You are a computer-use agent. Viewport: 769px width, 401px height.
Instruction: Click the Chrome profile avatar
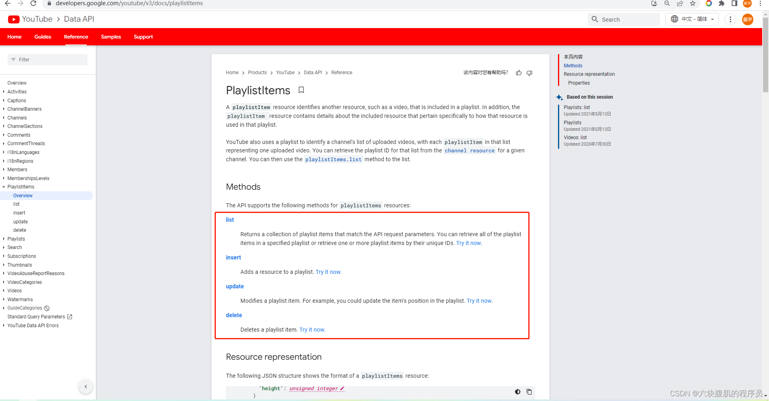point(747,3)
